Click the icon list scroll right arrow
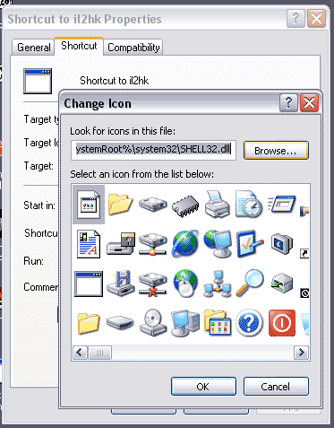 (x=302, y=353)
